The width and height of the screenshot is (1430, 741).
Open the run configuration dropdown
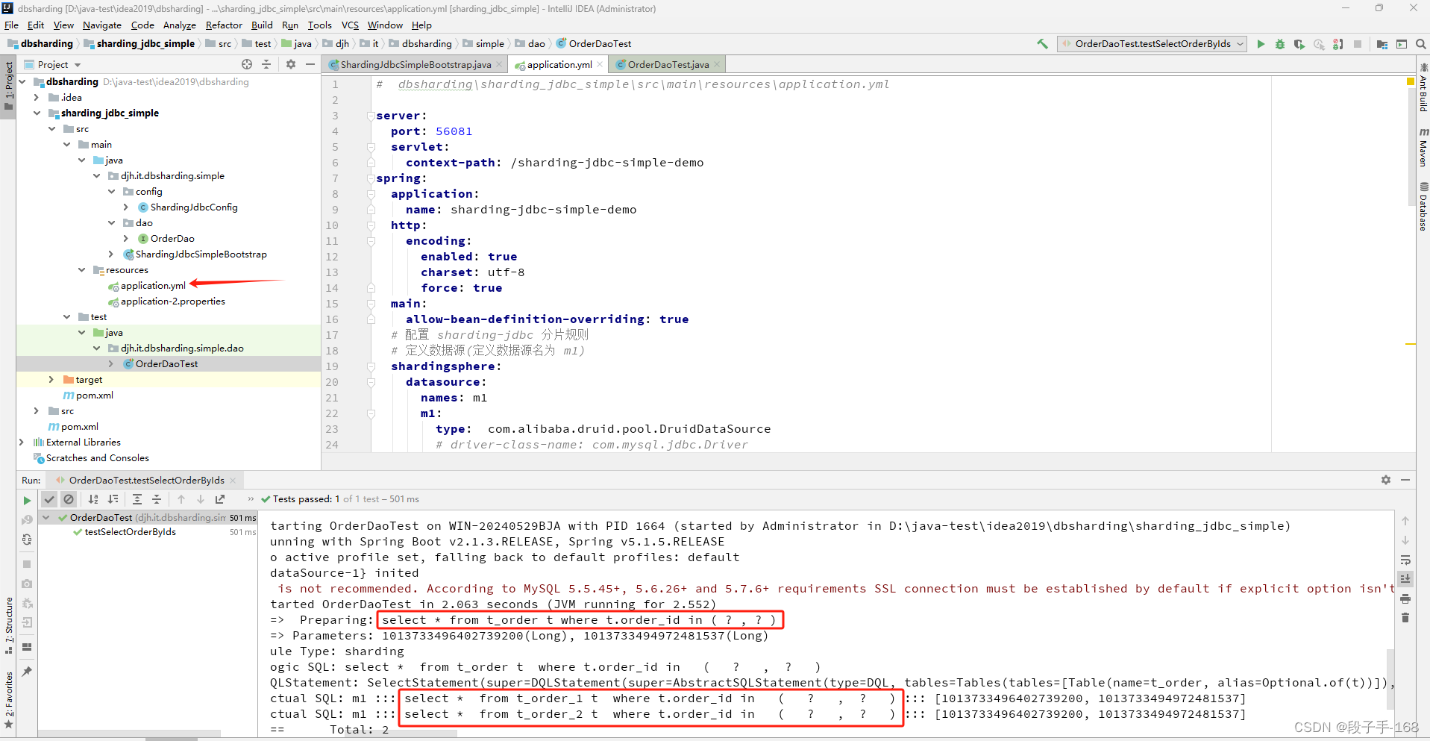pyautogui.click(x=1153, y=44)
